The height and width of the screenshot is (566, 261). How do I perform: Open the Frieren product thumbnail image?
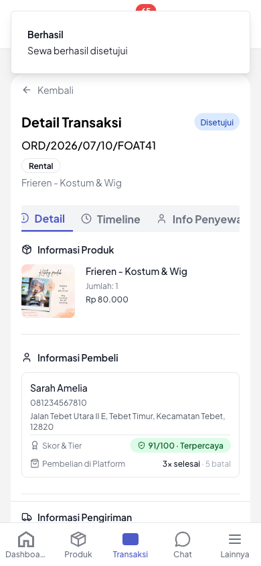(x=48, y=291)
